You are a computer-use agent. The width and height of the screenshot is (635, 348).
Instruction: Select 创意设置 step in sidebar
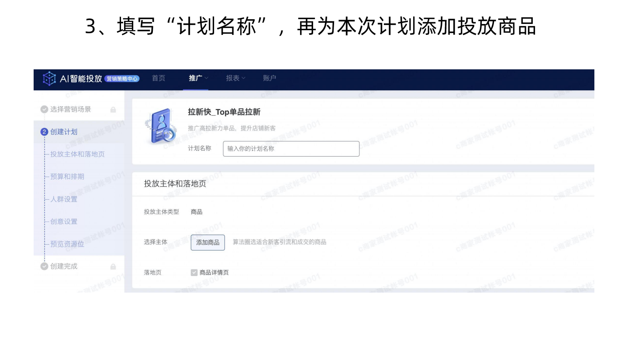64,222
